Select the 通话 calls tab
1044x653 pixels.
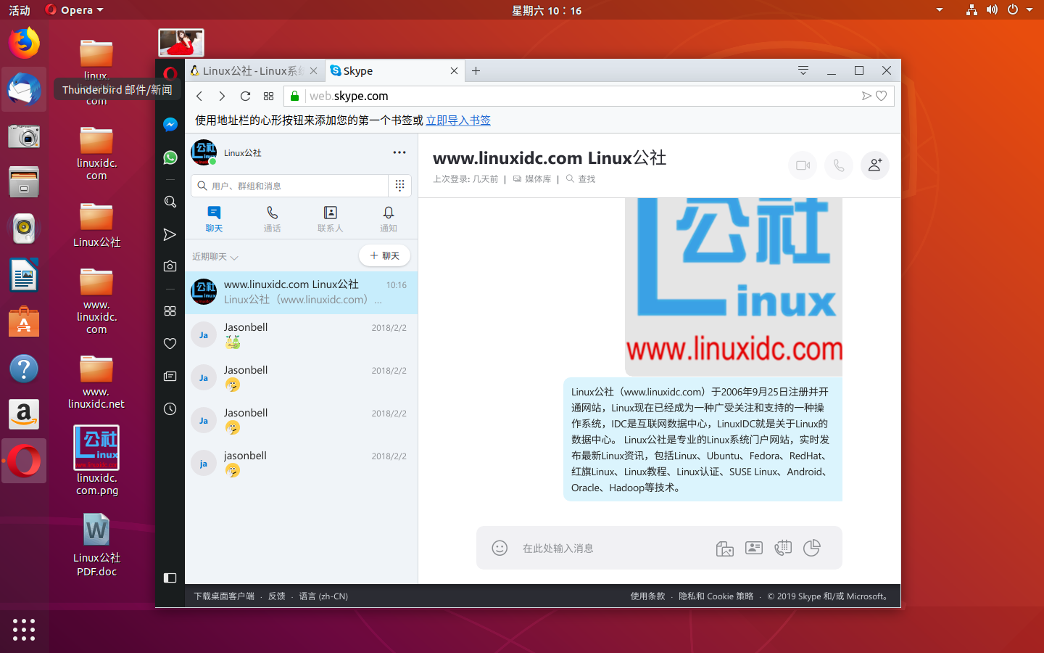[x=272, y=218]
